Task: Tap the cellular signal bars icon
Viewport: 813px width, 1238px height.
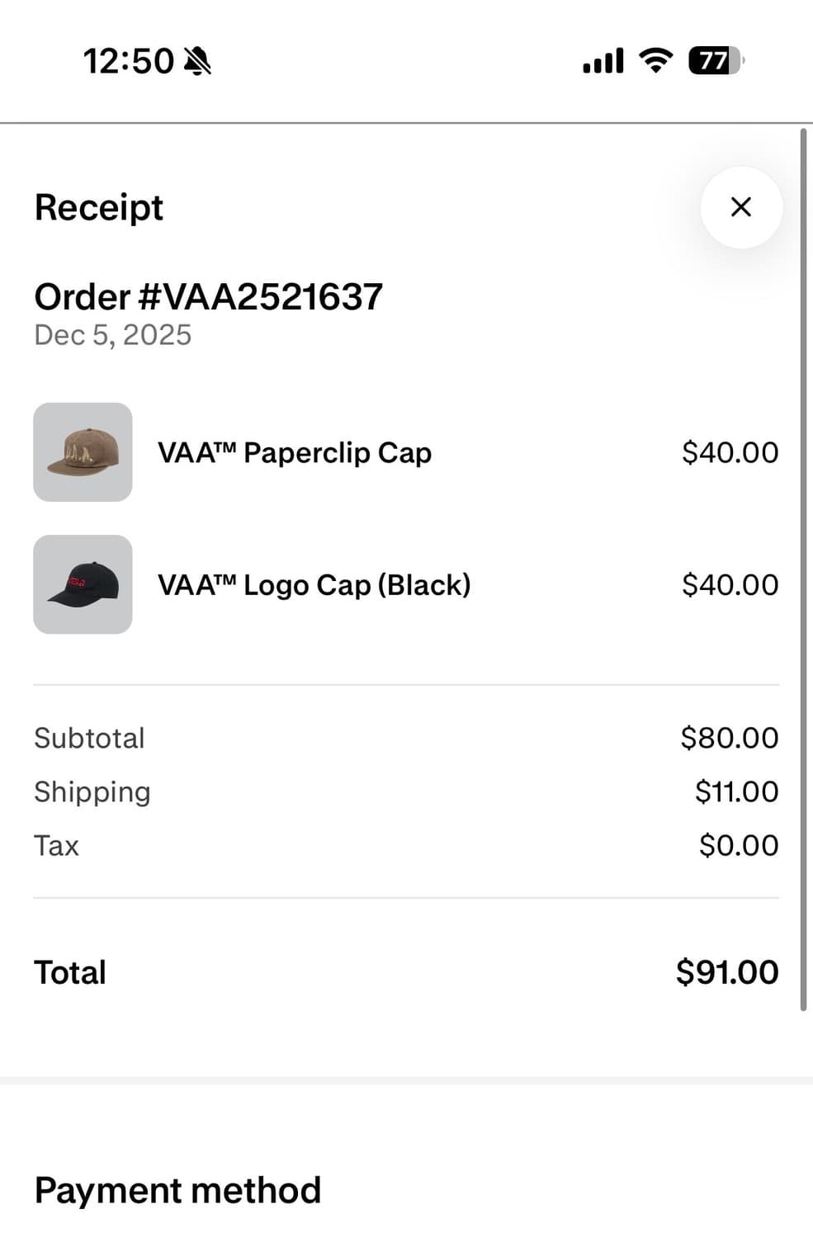Action: coord(603,60)
